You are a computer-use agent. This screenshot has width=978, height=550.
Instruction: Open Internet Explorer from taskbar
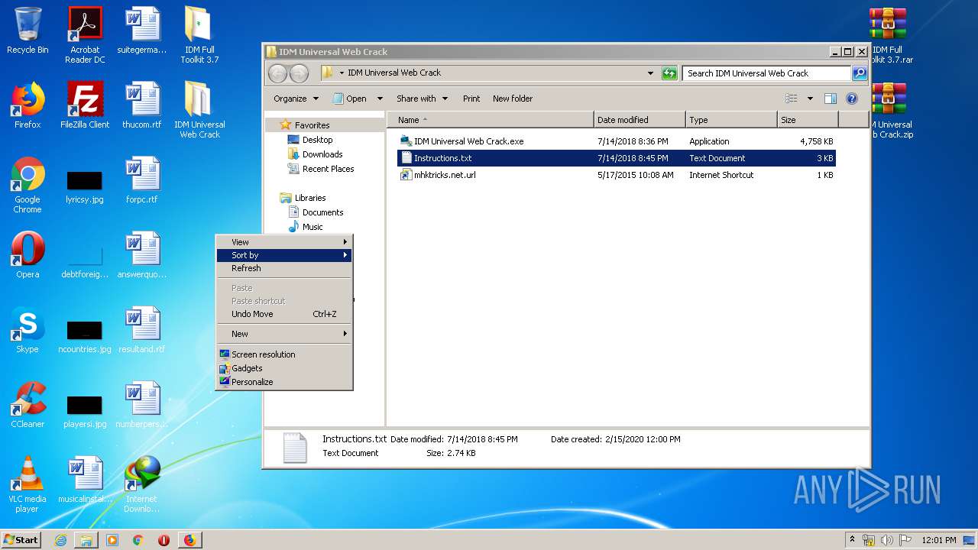[x=60, y=540]
